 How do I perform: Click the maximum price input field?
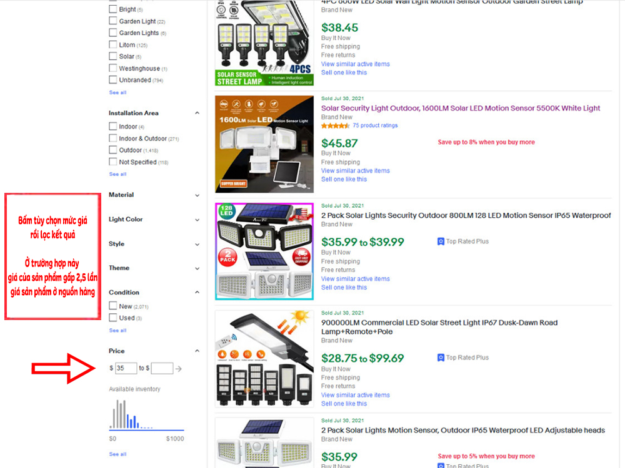[162, 368]
